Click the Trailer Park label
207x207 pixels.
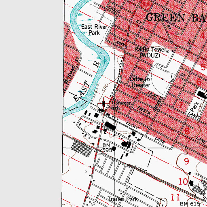click(123, 199)
